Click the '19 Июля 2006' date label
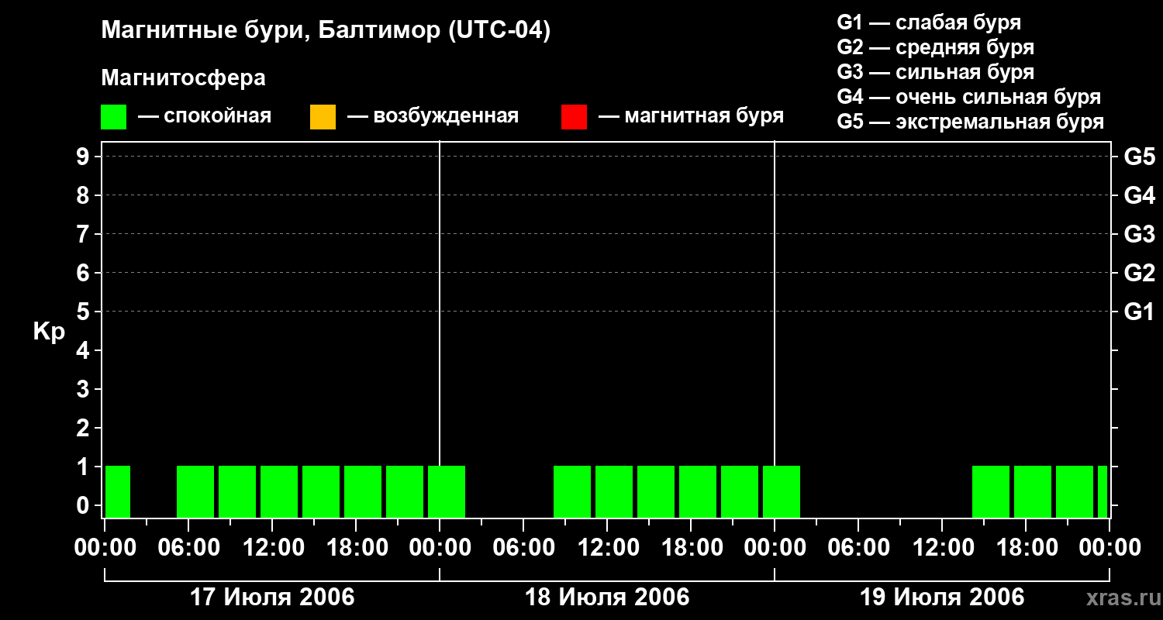 (x=942, y=598)
